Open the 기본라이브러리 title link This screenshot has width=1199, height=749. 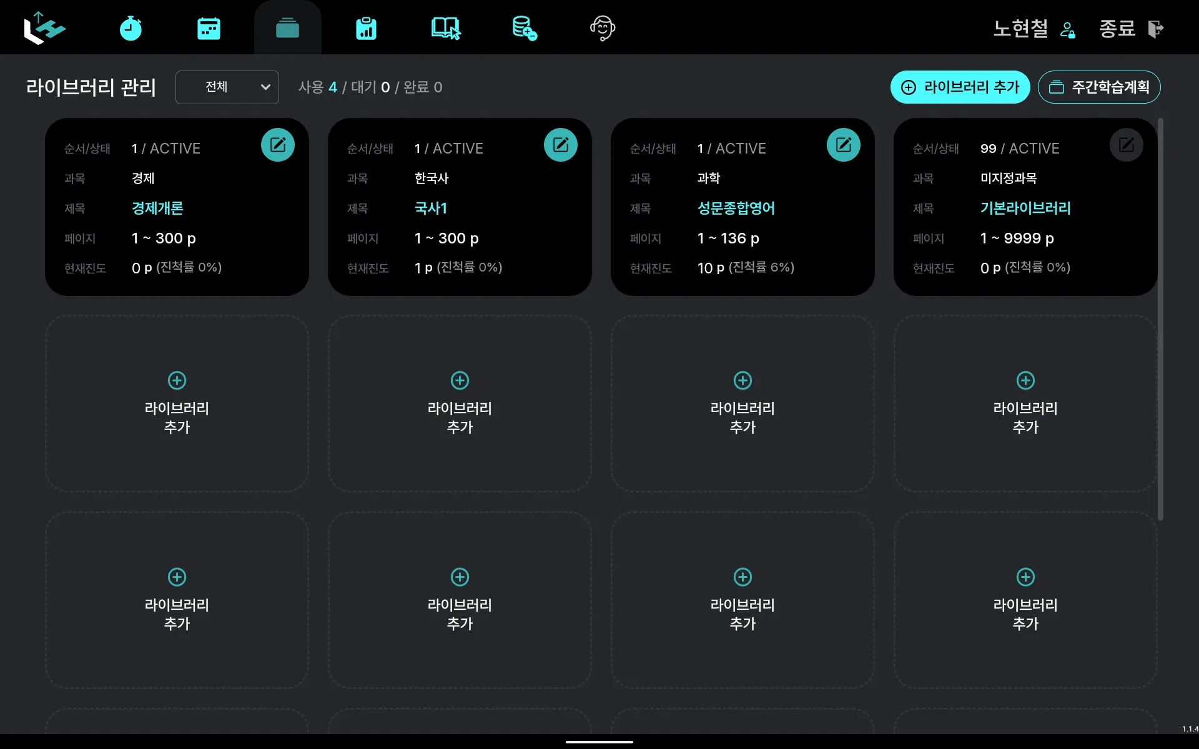click(x=1025, y=208)
